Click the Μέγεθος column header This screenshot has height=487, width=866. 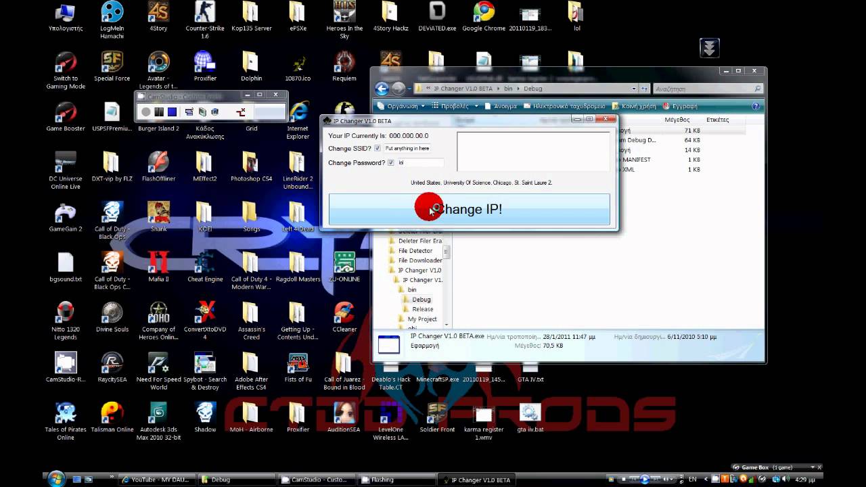tap(677, 120)
